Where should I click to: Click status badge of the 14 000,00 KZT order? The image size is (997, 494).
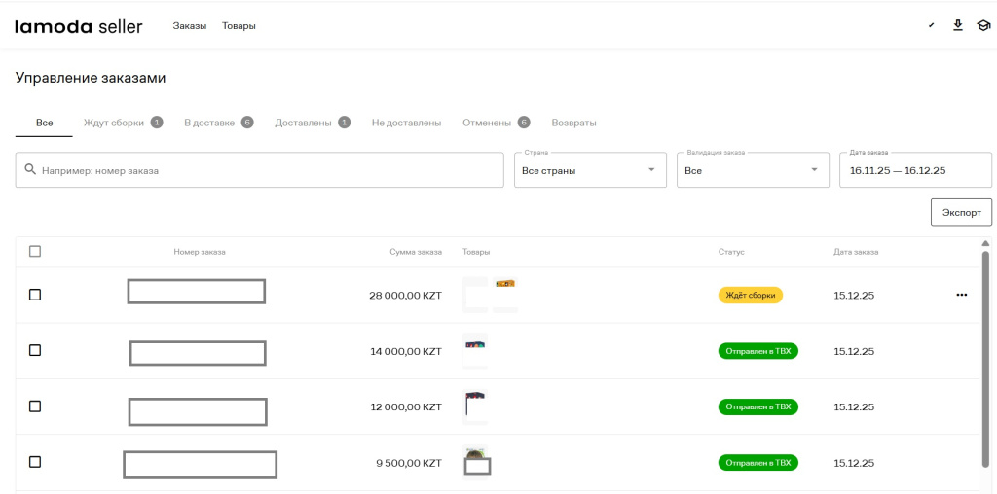(x=757, y=351)
